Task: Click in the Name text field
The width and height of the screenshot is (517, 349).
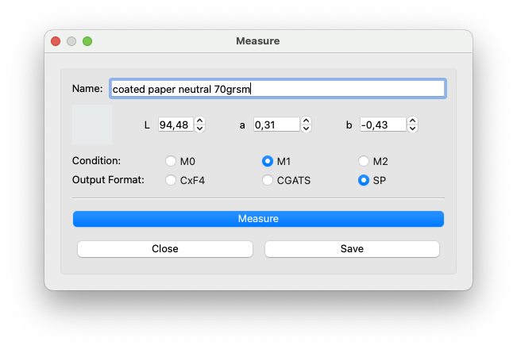Action: (x=277, y=89)
